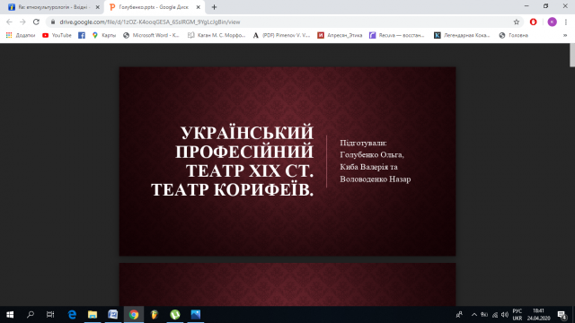575x323 pixels.
Task: Open the Windows Start menu
Action: click(x=10, y=315)
